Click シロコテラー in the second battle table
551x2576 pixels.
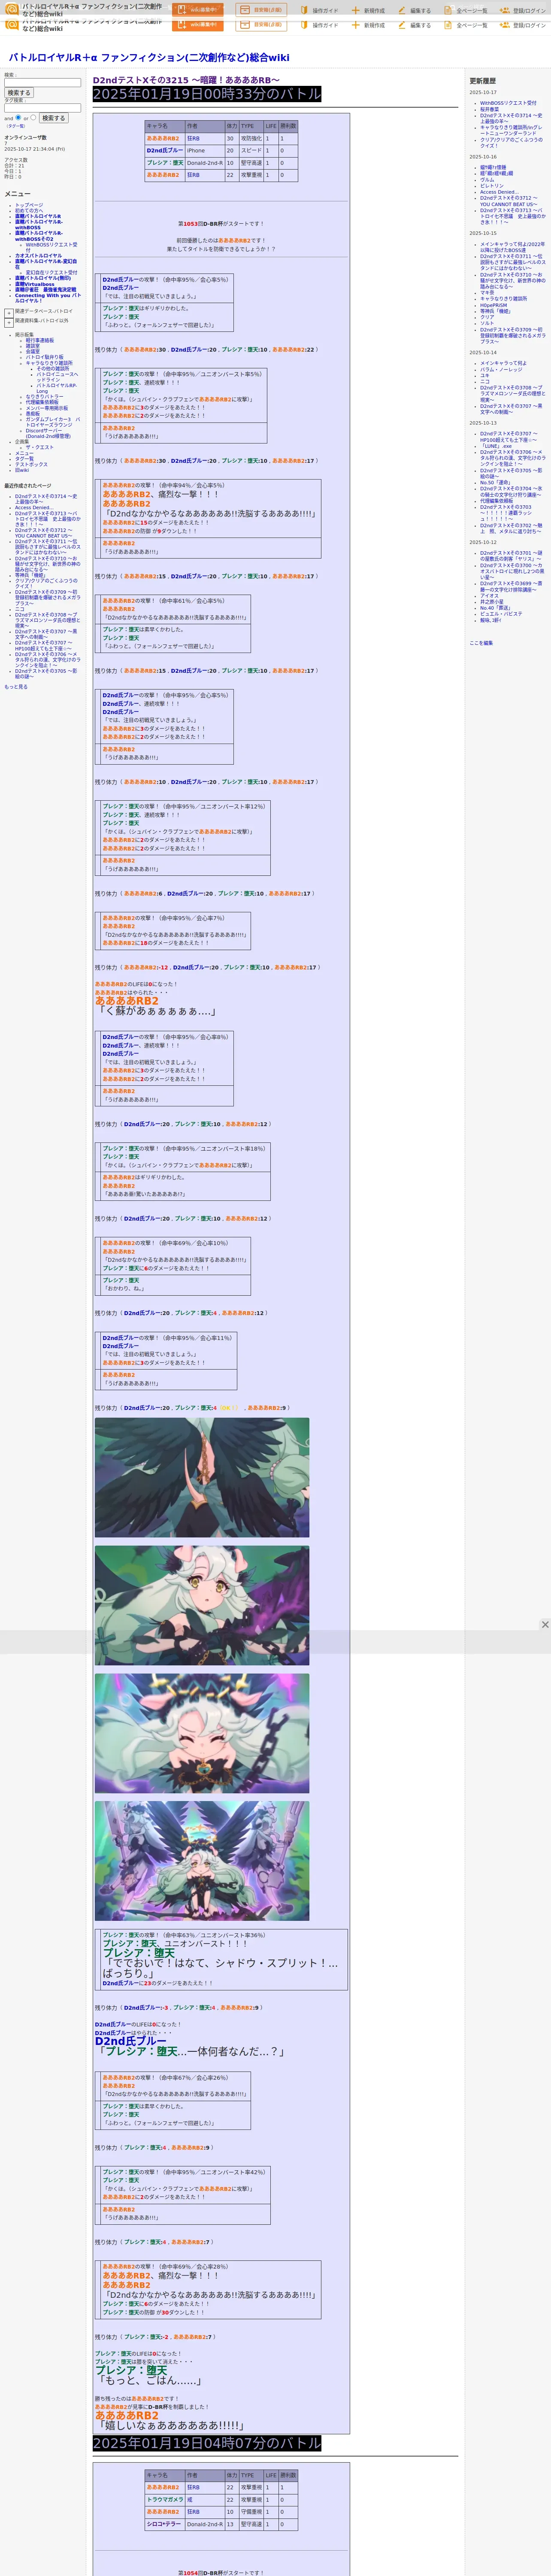[x=164, y=2524]
